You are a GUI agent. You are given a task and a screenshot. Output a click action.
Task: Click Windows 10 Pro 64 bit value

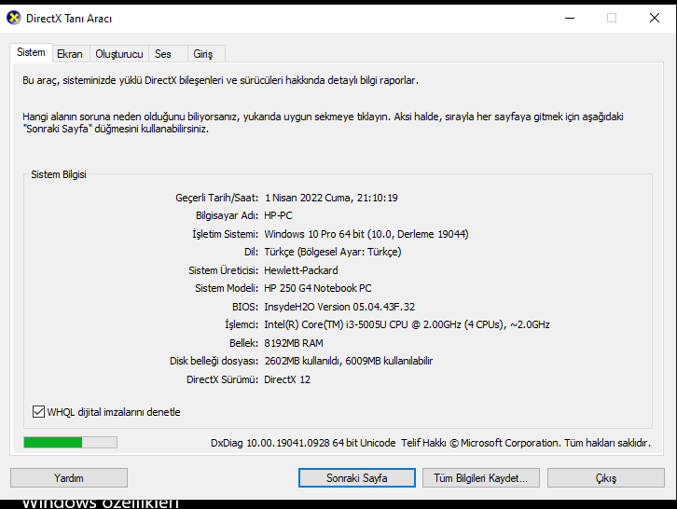click(366, 234)
